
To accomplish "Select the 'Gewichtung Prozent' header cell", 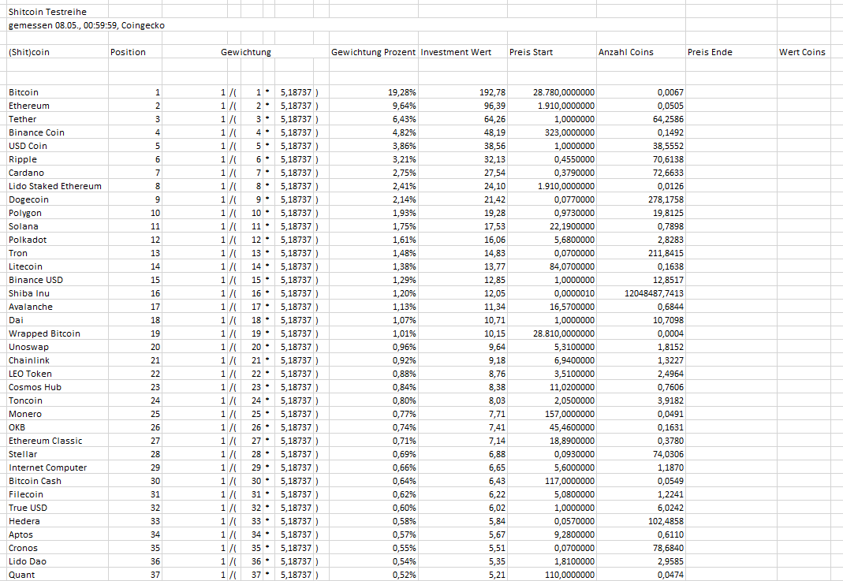I will (x=373, y=52).
